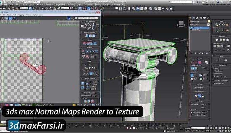
Task: Toggle the Map Seams checkbox
Action: (214, 71)
